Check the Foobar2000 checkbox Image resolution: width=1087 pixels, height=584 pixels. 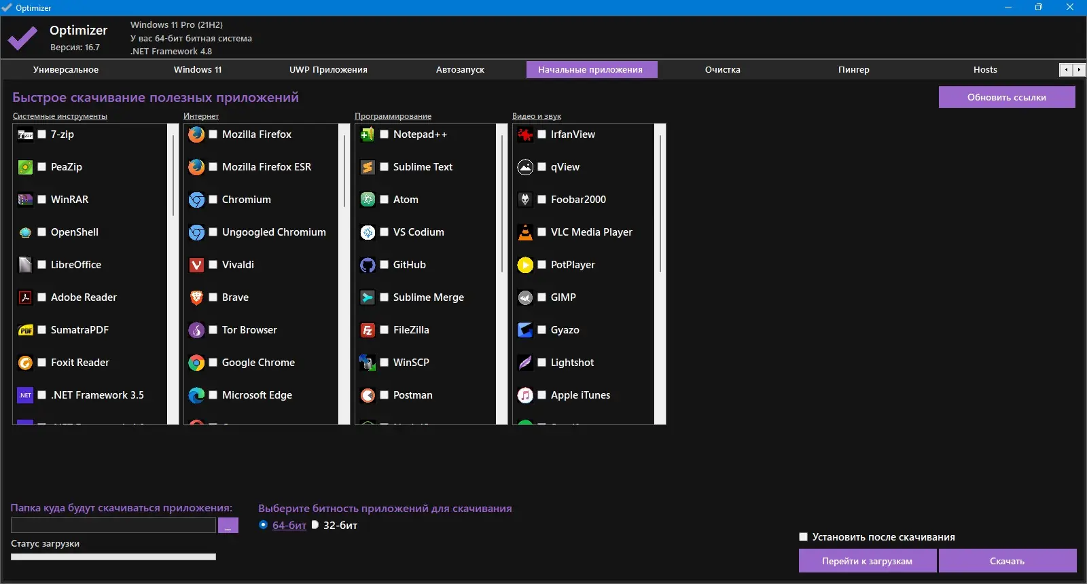pyautogui.click(x=542, y=200)
